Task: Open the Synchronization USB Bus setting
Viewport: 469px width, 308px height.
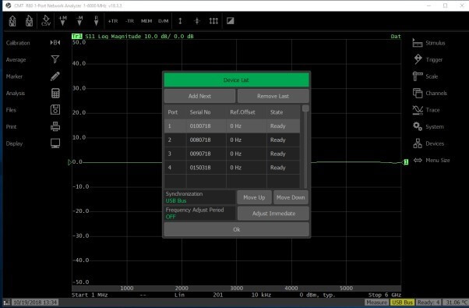Action: click(199, 197)
